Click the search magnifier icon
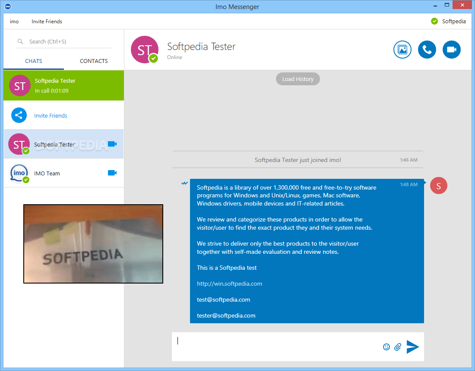 pos(20,41)
